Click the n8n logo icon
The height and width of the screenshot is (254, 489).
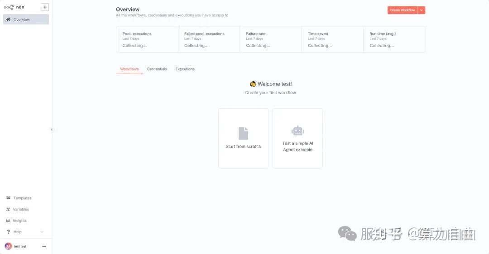coord(9,7)
